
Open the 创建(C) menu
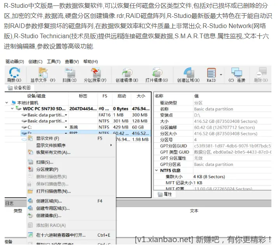tap(35, 62)
